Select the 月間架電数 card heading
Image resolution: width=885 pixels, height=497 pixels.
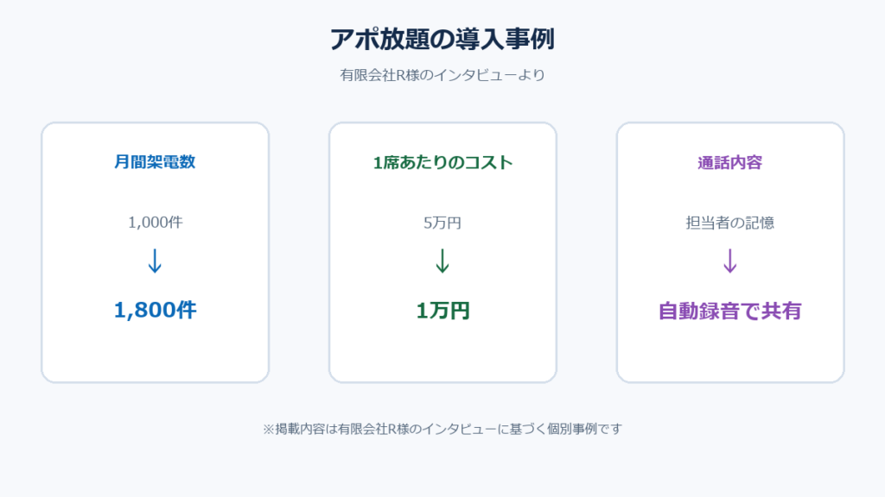[155, 161]
